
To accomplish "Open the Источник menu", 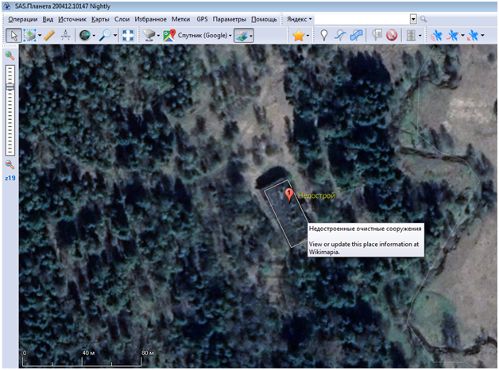I will coord(72,19).
